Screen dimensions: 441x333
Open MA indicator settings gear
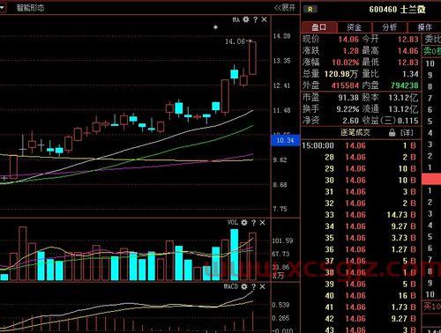click(246, 19)
